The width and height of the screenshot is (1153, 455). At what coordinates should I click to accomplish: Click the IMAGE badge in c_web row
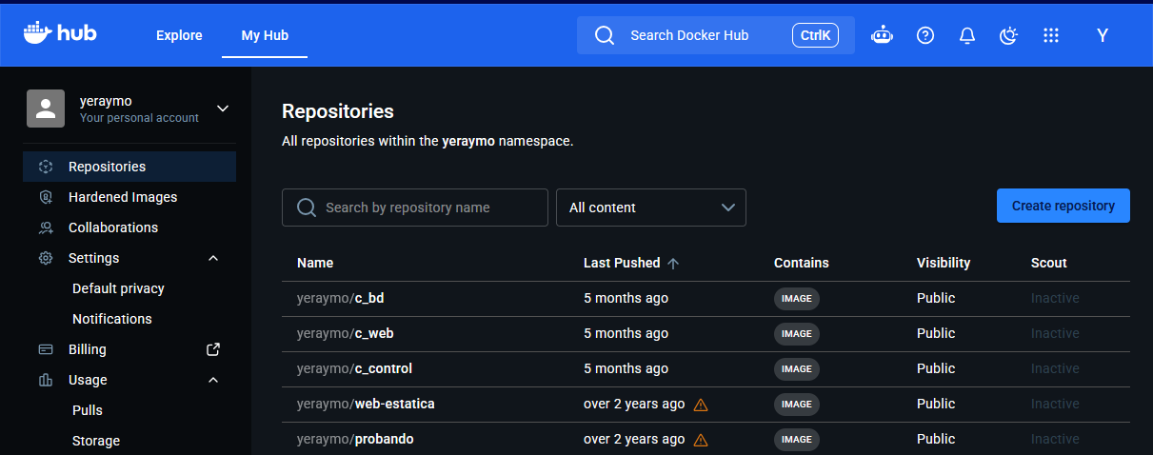(x=797, y=334)
